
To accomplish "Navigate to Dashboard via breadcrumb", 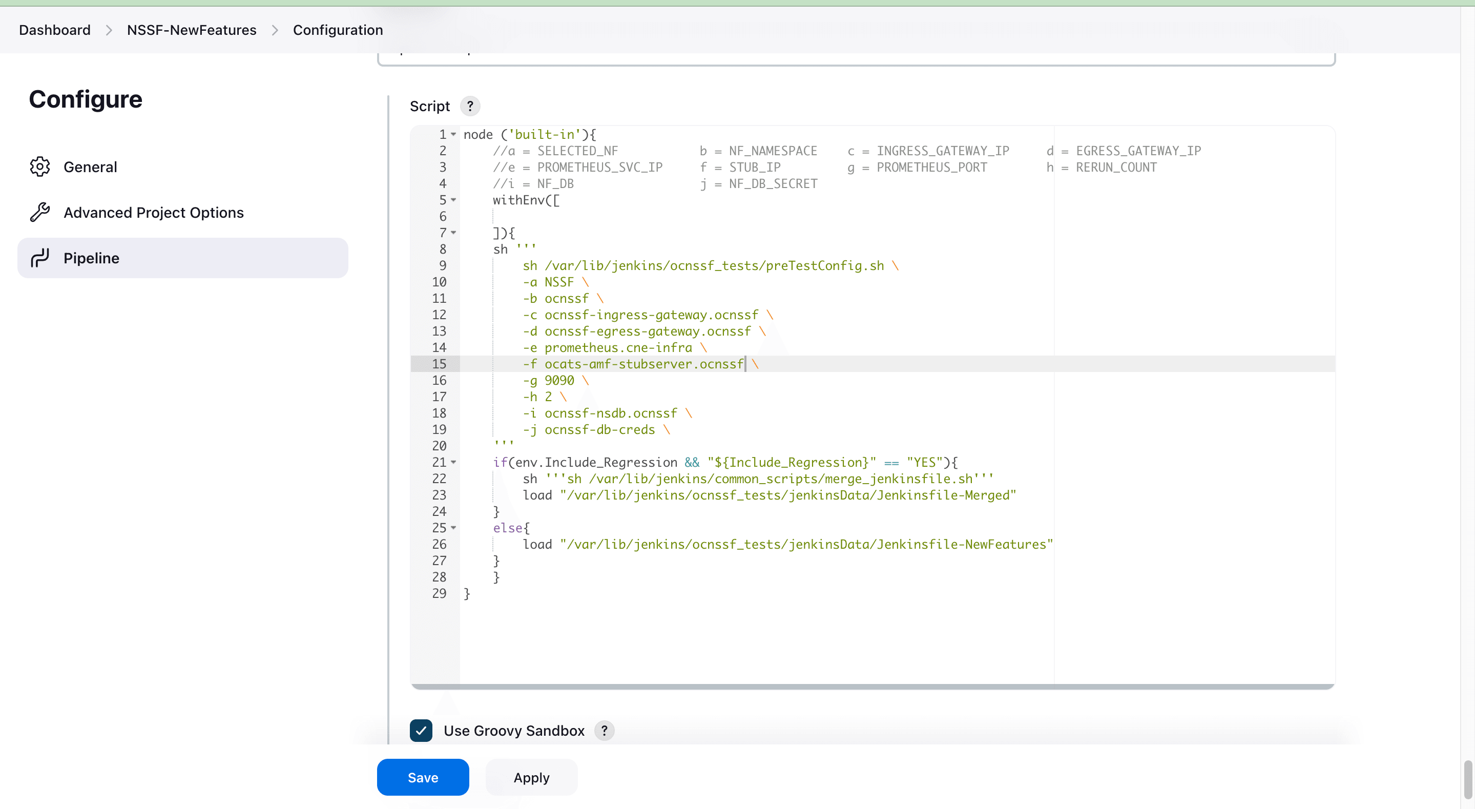I will click(54, 30).
